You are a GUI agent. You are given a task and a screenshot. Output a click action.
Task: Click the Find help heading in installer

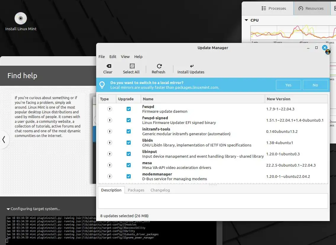(22, 76)
